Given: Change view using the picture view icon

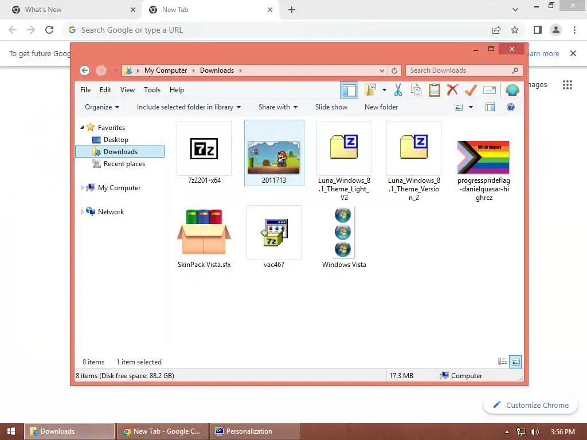Looking at the screenshot, I should click(459, 107).
